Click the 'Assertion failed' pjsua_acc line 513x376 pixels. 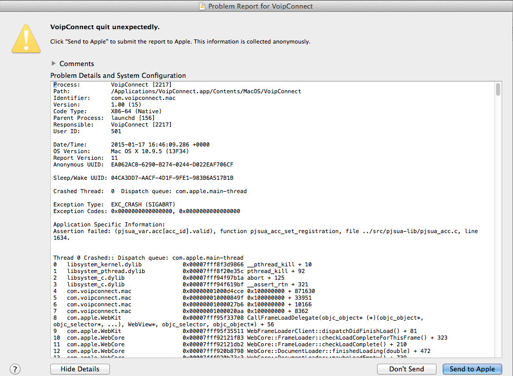click(x=265, y=235)
